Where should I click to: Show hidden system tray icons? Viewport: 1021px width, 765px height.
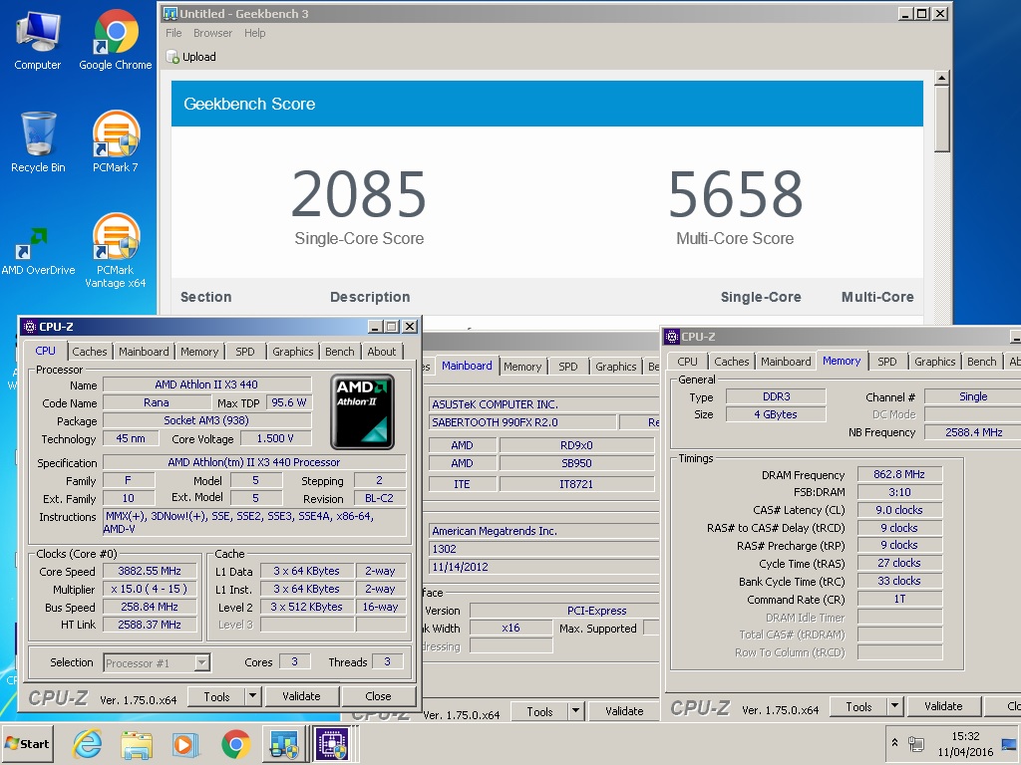click(x=894, y=743)
